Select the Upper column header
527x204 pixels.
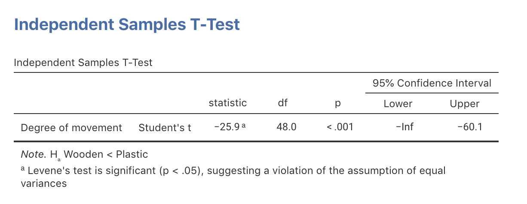(x=464, y=103)
